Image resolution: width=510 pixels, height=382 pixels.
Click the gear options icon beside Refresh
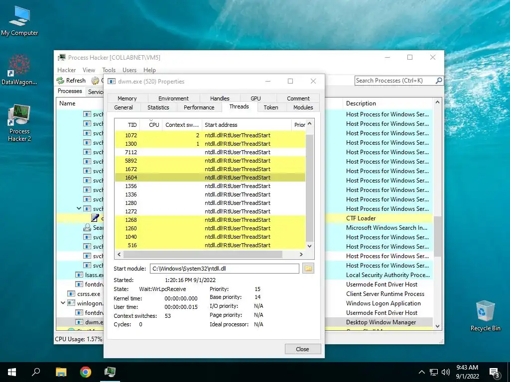(x=95, y=81)
